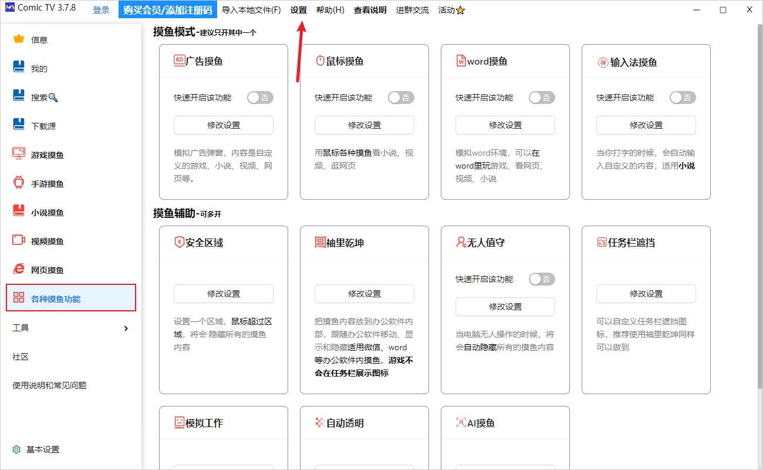Toggle the 鼠标摸鱼 quick enable switch

click(x=401, y=98)
